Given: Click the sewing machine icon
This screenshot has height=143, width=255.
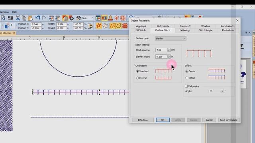Looking at the screenshot, I should coord(10,18).
